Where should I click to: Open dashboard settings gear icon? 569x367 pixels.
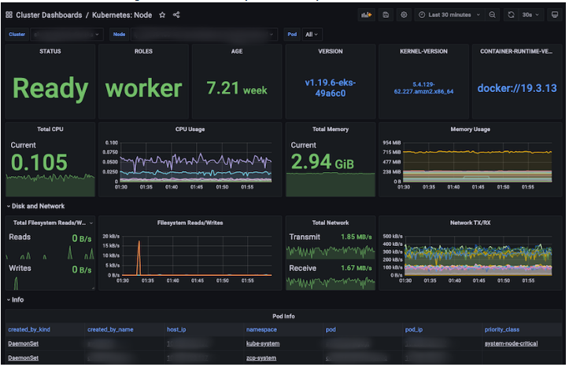pos(404,15)
